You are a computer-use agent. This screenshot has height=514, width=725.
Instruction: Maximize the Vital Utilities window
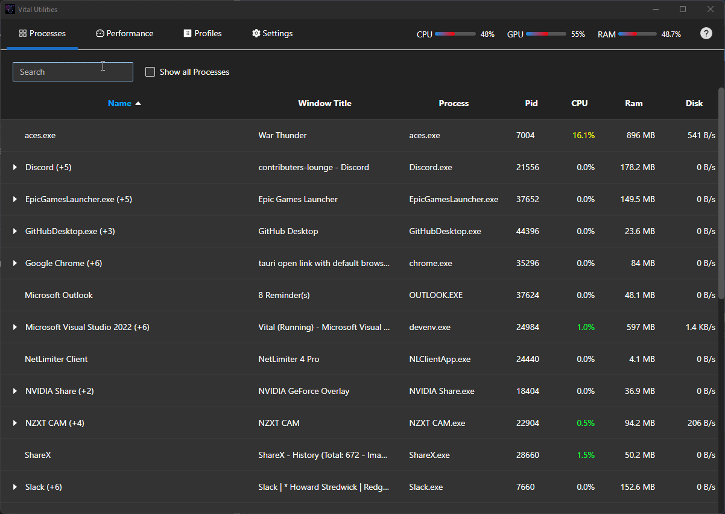(683, 9)
